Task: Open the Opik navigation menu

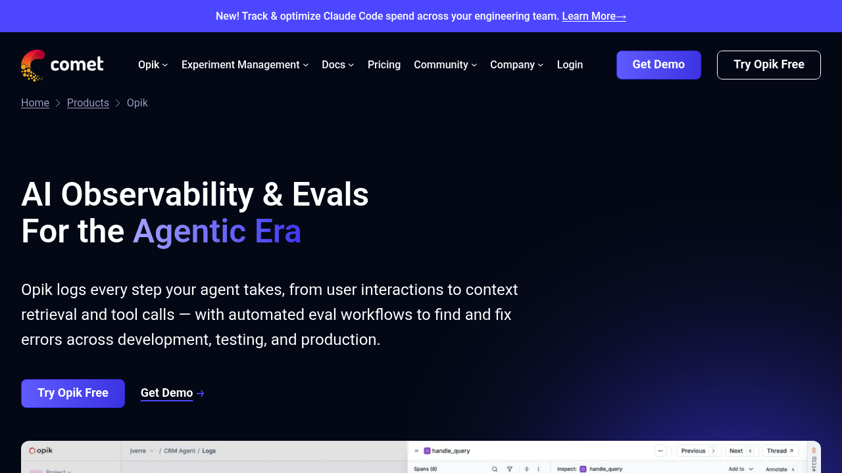Action: (x=153, y=64)
